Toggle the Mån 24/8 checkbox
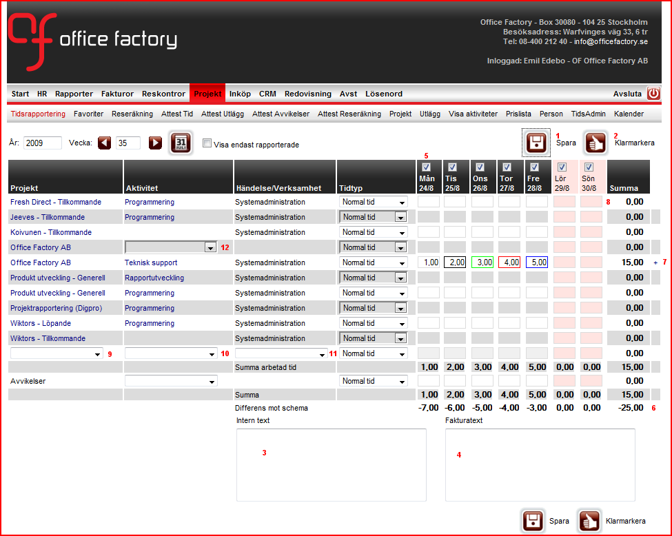672x536 pixels. (426, 167)
